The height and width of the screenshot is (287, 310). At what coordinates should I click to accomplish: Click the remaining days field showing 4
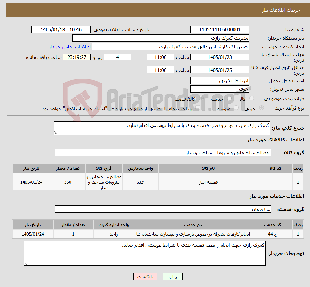[x=117, y=57]
